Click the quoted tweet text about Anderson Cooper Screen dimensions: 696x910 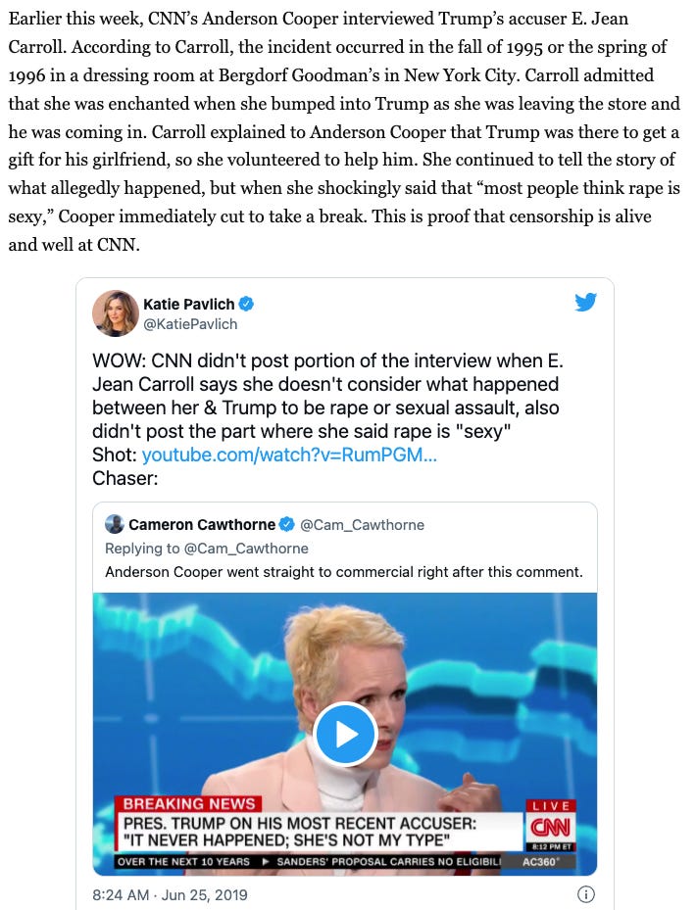coord(343,572)
